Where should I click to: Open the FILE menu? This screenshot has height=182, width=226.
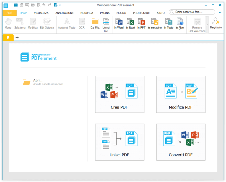[x=9, y=13]
